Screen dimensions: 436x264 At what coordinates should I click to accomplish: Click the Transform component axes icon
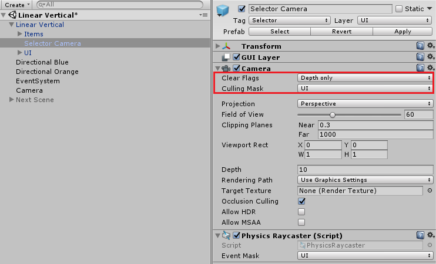pos(227,46)
